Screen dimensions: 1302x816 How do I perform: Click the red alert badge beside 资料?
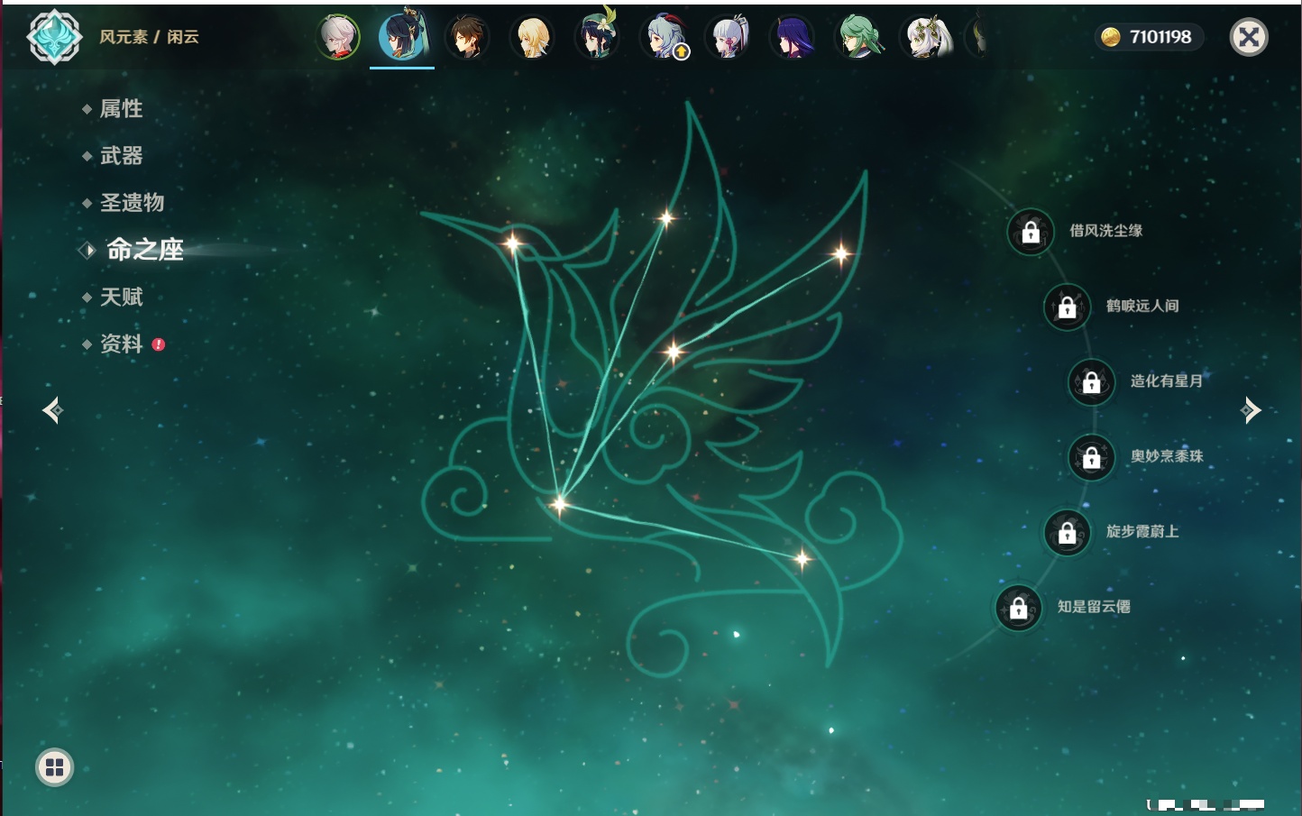(x=159, y=344)
